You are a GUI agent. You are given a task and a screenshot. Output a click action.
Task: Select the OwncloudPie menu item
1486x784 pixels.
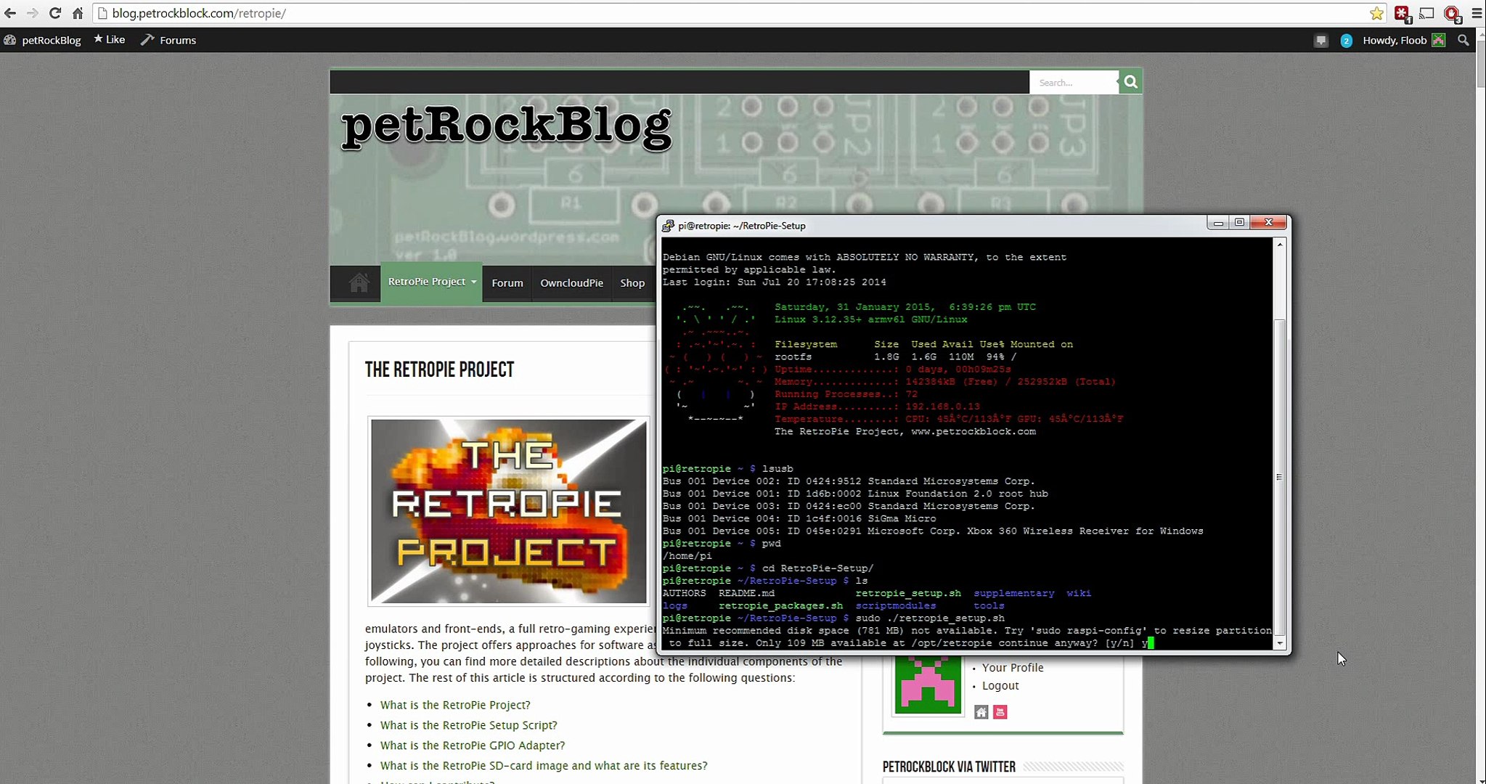tap(571, 283)
